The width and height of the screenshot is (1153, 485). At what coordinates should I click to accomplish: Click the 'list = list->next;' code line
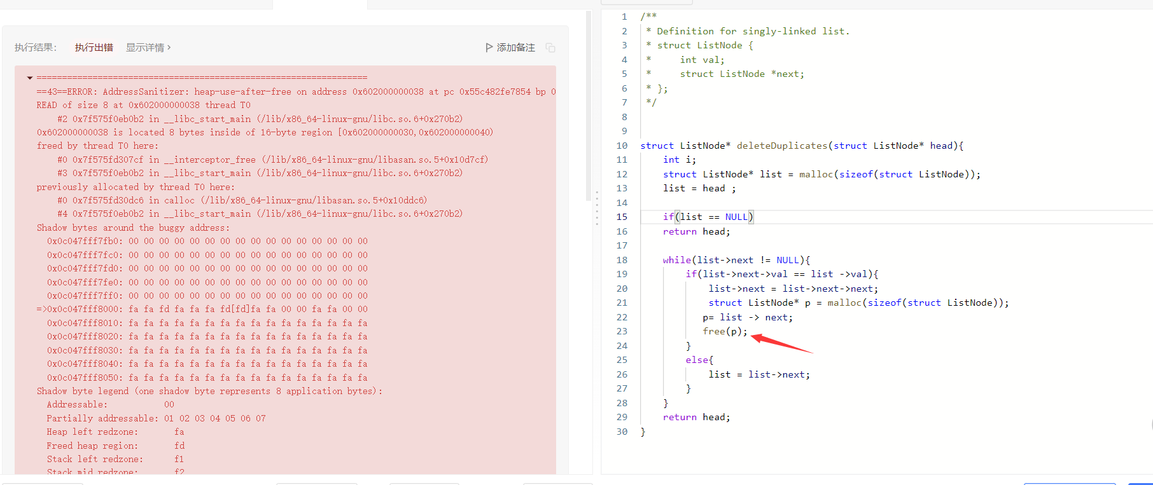pyautogui.click(x=759, y=374)
